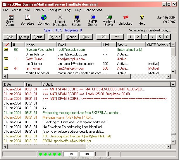Image resolution: width=179 pixels, height=160 pixels.
Task: Click the Pause button
Action: click(72, 37)
